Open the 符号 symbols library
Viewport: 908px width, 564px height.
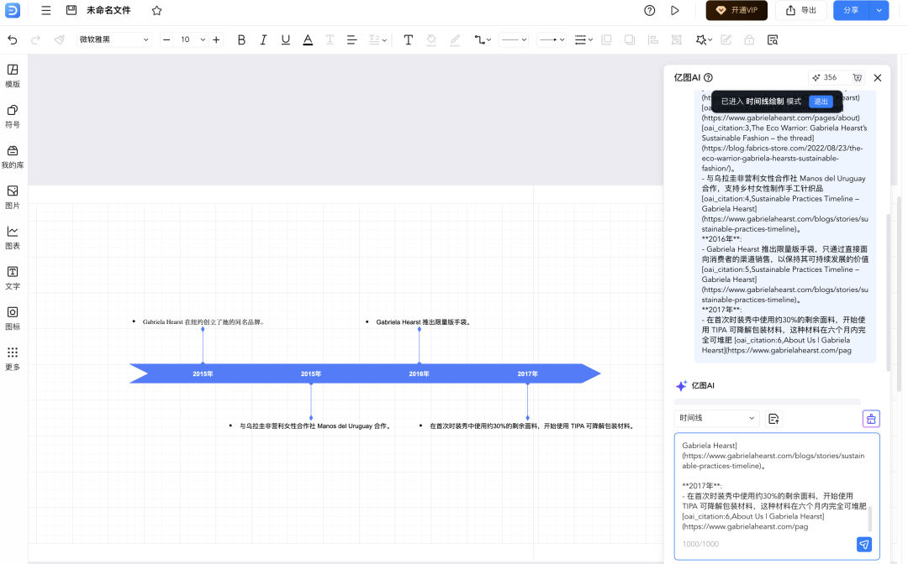coord(12,116)
